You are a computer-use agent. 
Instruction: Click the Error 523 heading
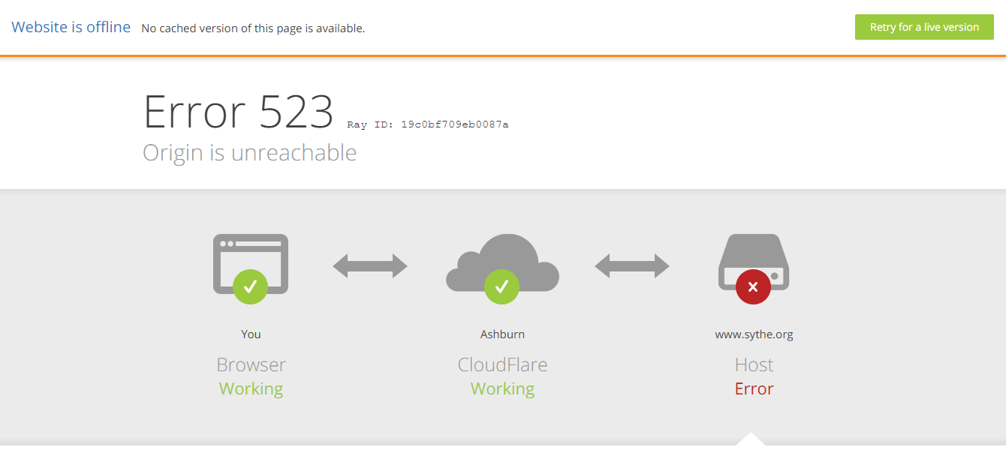pos(238,112)
